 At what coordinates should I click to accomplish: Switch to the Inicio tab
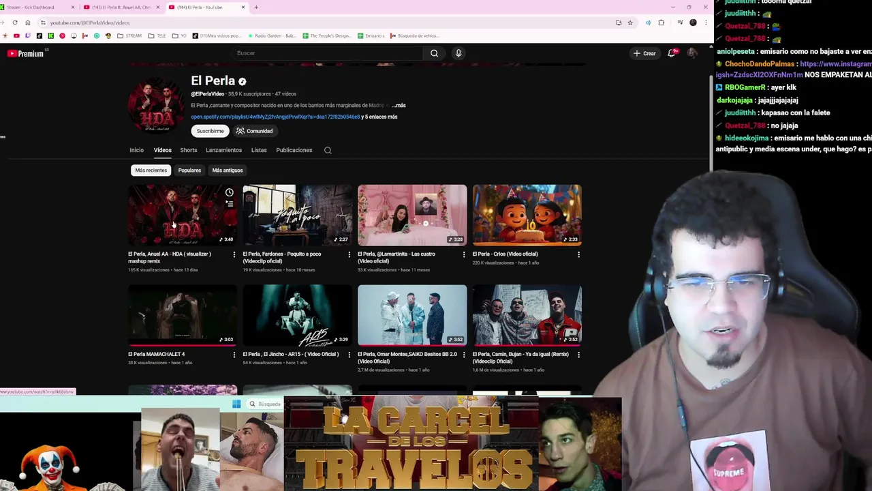tap(136, 150)
